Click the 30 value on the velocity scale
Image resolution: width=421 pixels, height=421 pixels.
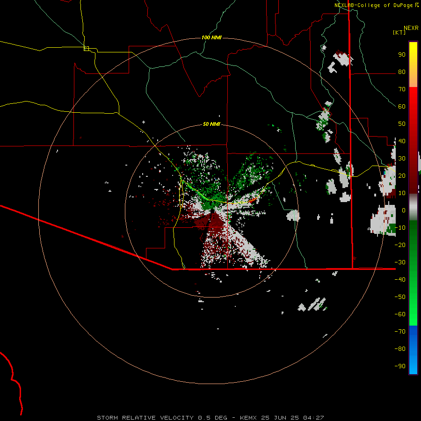402,159
